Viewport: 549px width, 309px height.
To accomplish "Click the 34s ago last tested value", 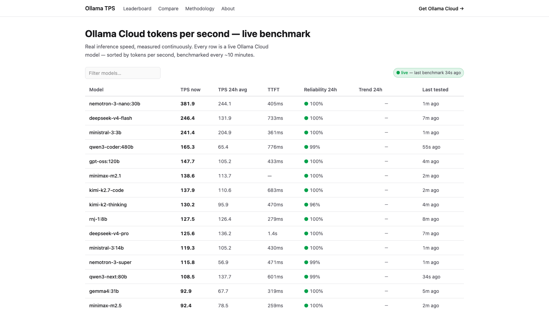I will pyautogui.click(x=431, y=277).
